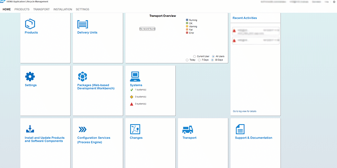Open the SETTINGS tab
Screen dimensions: 337x168
[83, 9]
